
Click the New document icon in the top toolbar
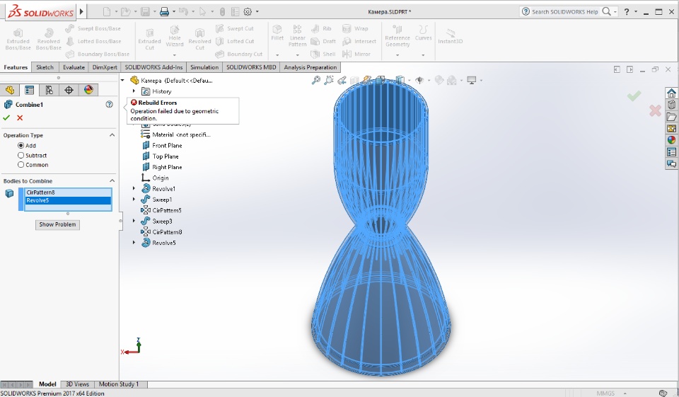[x=107, y=12]
